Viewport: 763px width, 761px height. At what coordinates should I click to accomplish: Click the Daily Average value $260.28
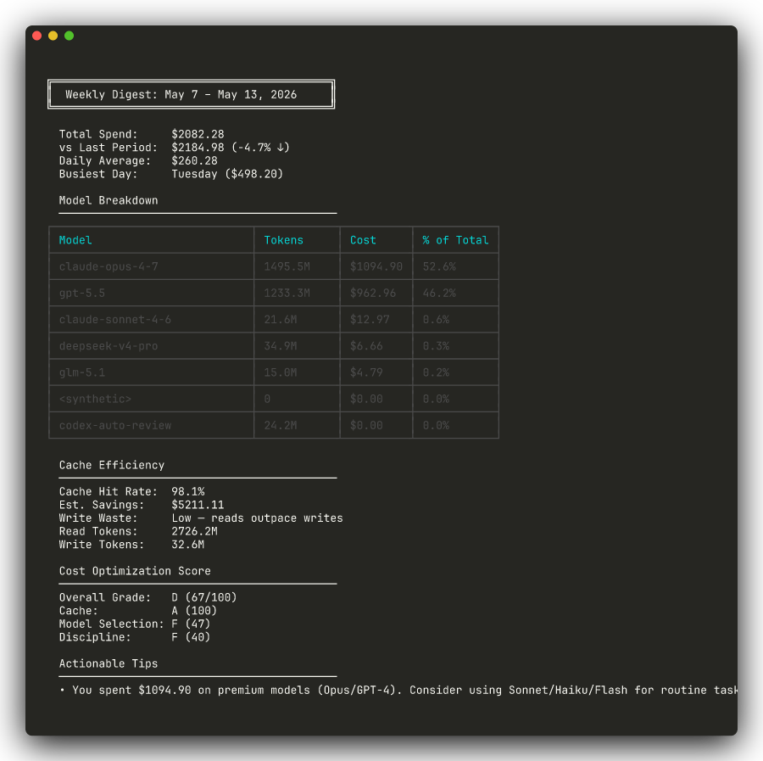click(x=194, y=160)
